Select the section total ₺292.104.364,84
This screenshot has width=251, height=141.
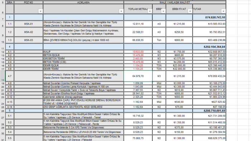209,47
